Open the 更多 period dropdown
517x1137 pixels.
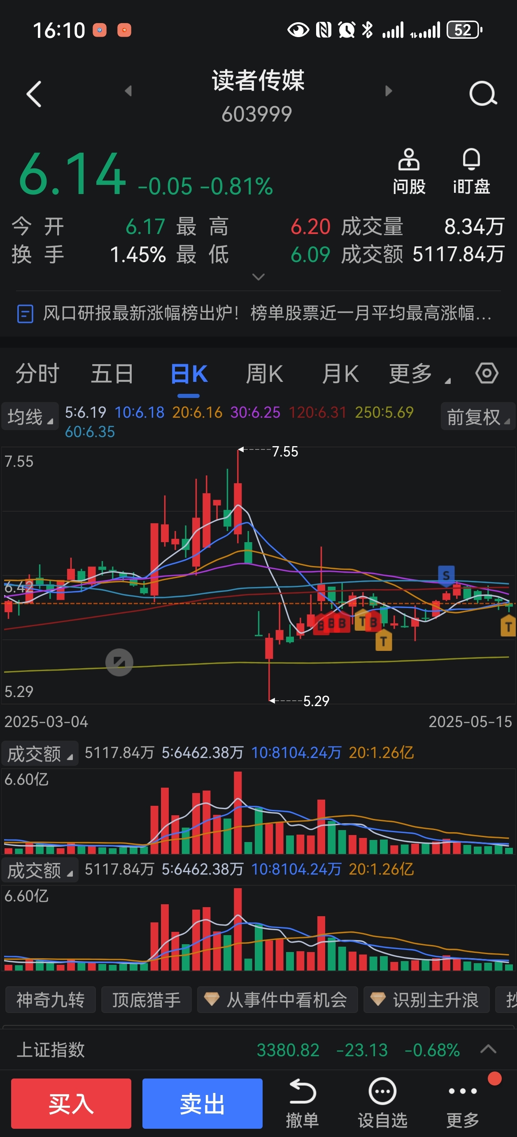(419, 374)
